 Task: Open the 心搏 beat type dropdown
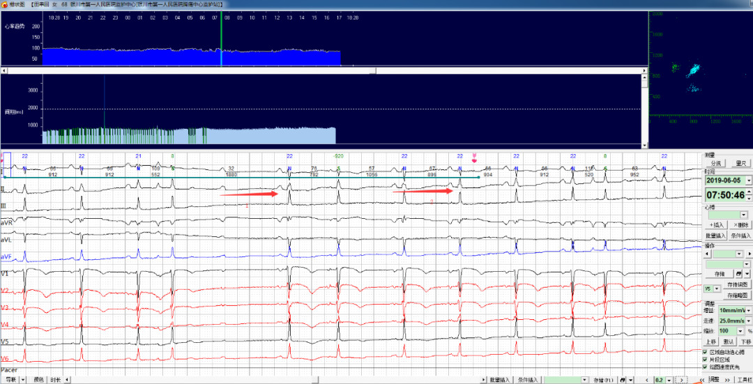pyautogui.click(x=743, y=215)
